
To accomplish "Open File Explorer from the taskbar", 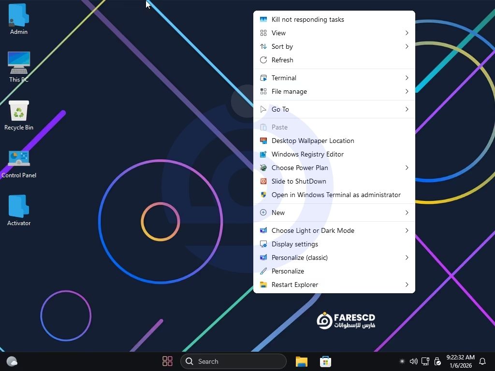I will pos(302,361).
